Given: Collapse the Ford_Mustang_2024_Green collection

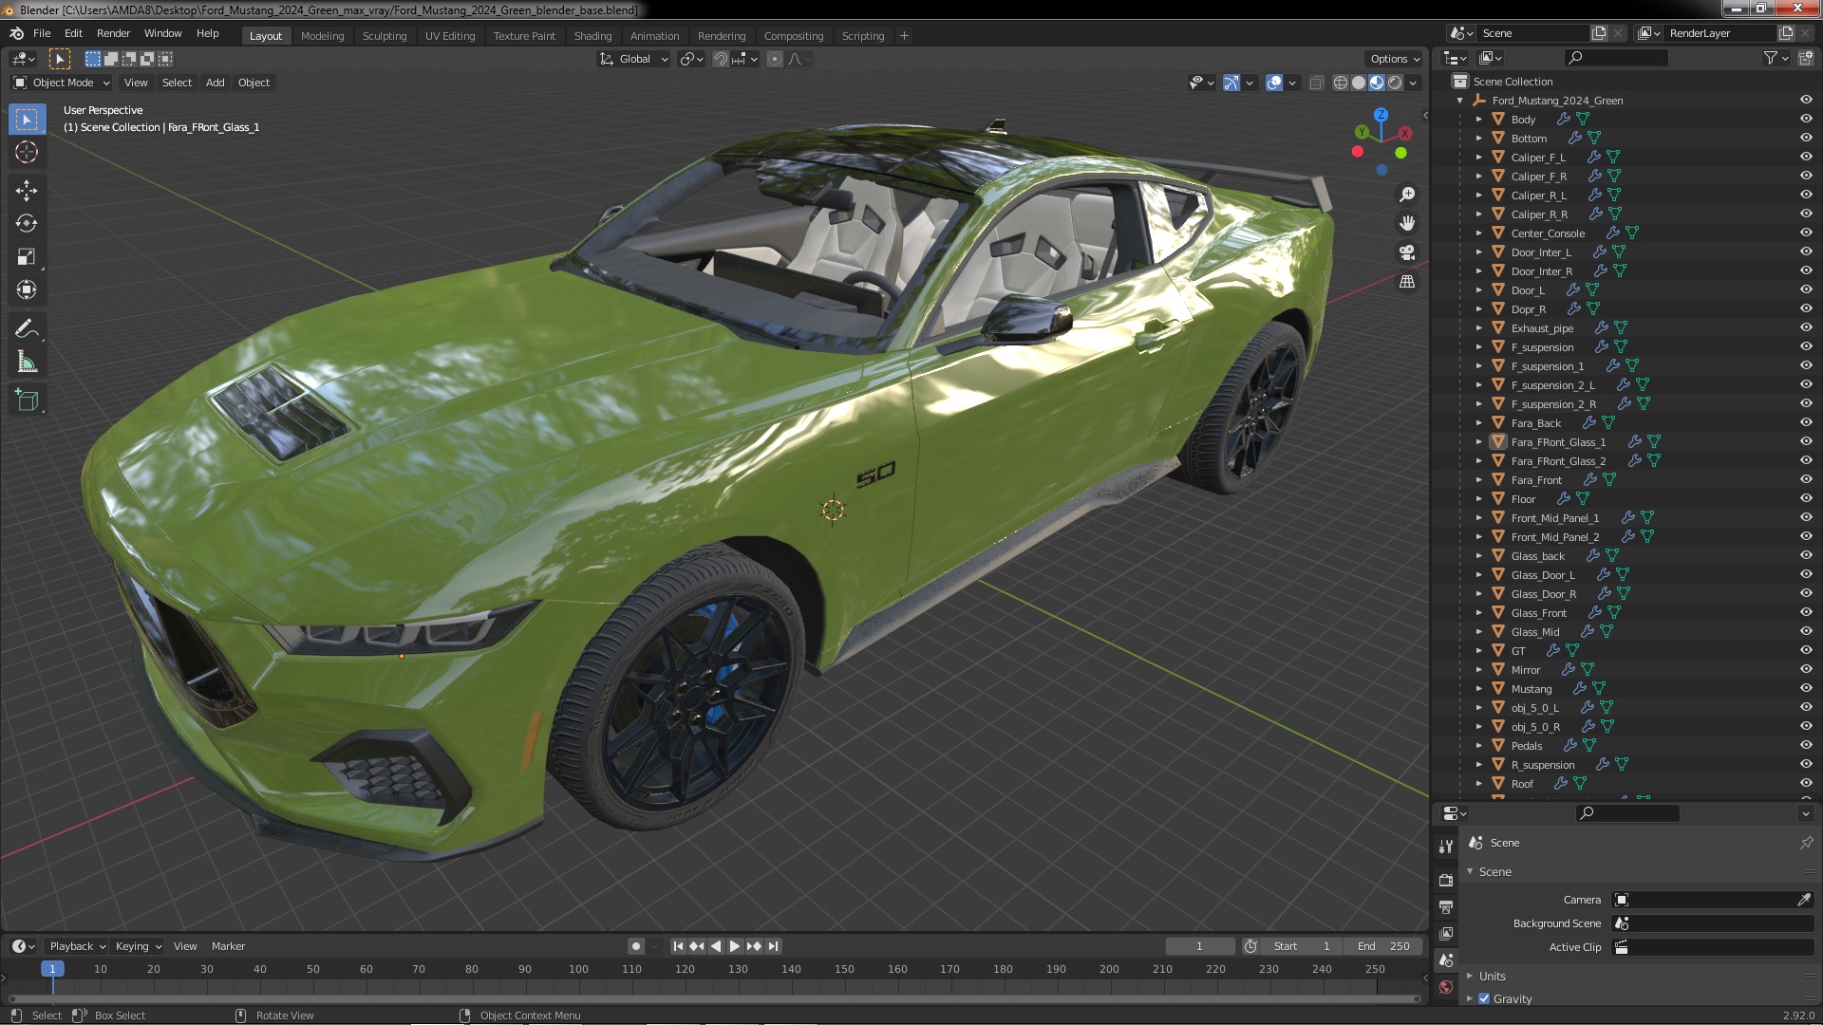Looking at the screenshot, I should coord(1459,101).
